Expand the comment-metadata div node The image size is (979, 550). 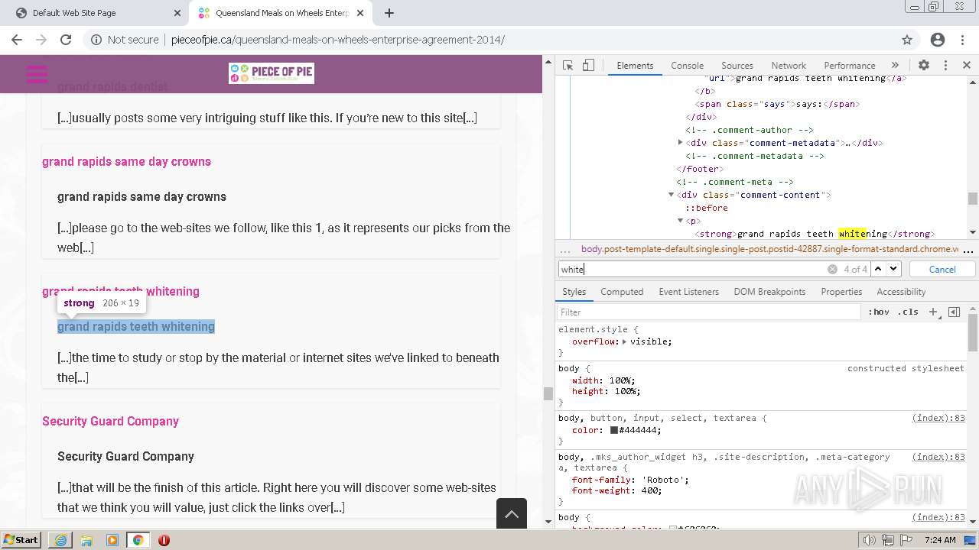pos(681,143)
